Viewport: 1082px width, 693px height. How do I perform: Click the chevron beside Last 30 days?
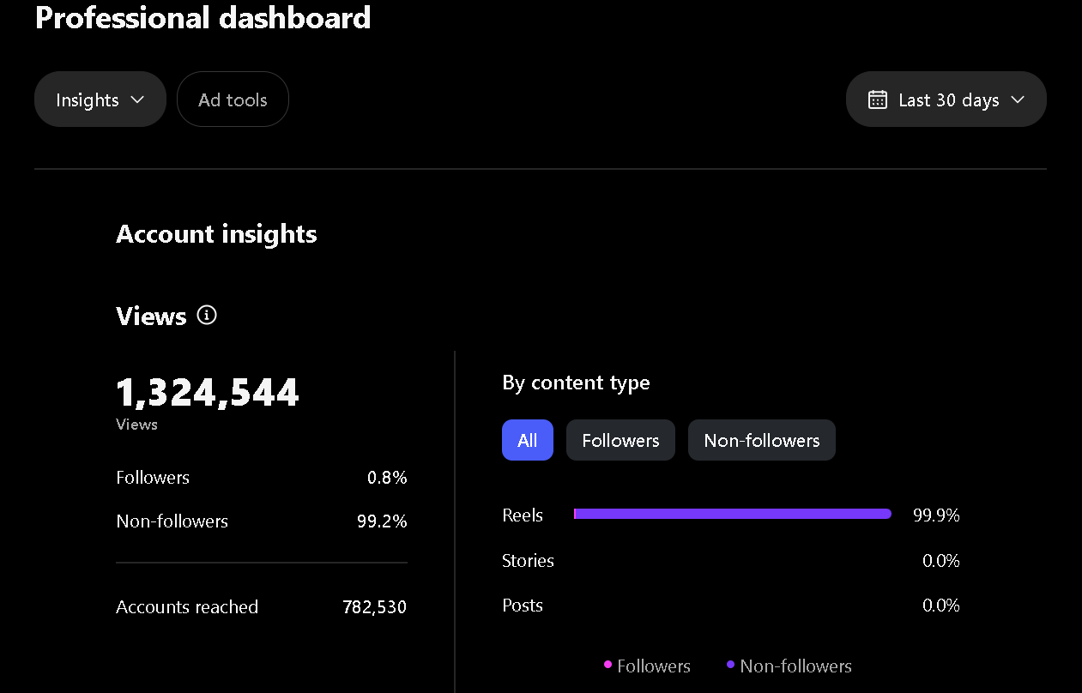pyautogui.click(x=1018, y=99)
